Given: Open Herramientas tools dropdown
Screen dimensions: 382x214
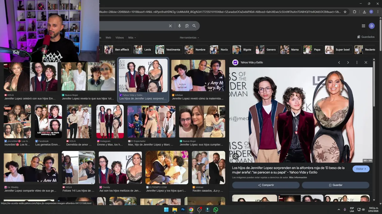Looking at the screenshot, I should [x=189, y=37].
